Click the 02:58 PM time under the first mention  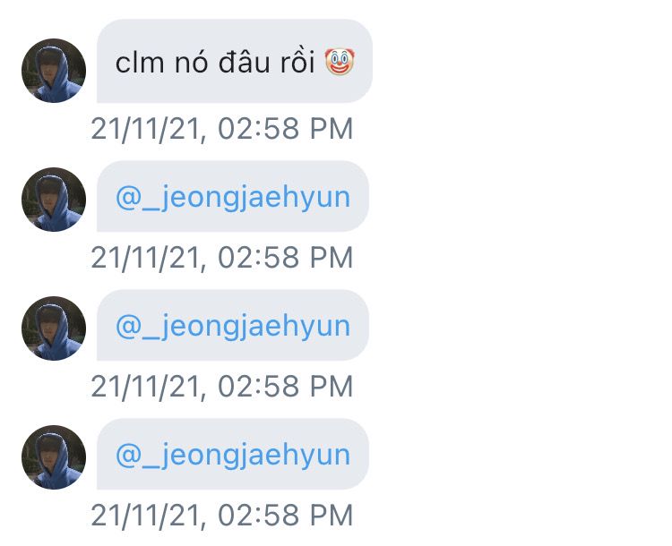click(x=286, y=258)
